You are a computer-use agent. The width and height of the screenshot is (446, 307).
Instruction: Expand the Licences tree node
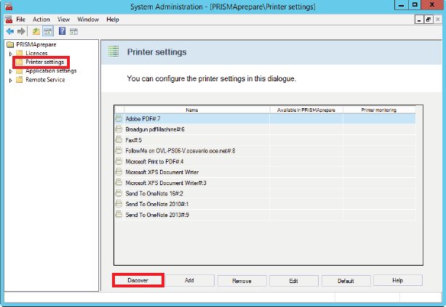point(10,53)
